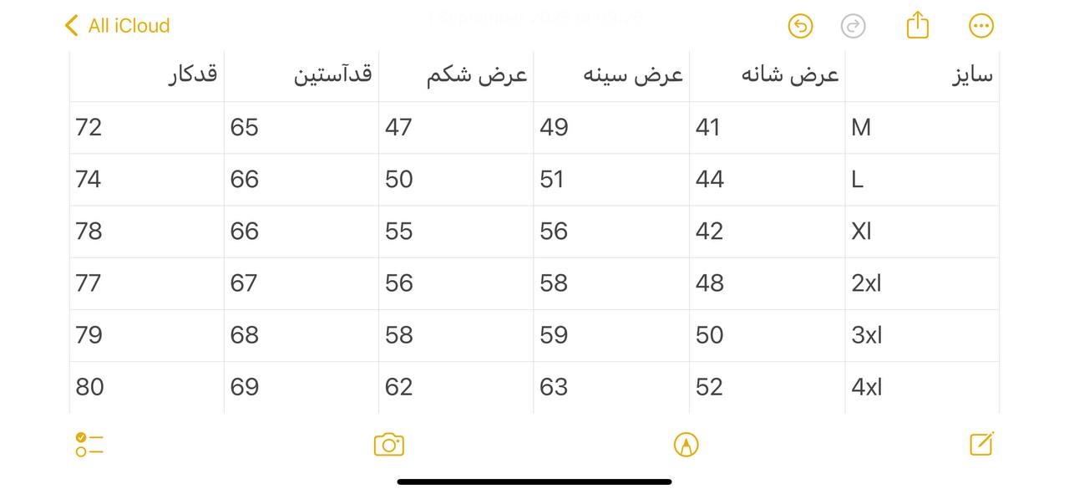Open the share sheet icon
The height and width of the screenshot is (494, 1069).
917,24
